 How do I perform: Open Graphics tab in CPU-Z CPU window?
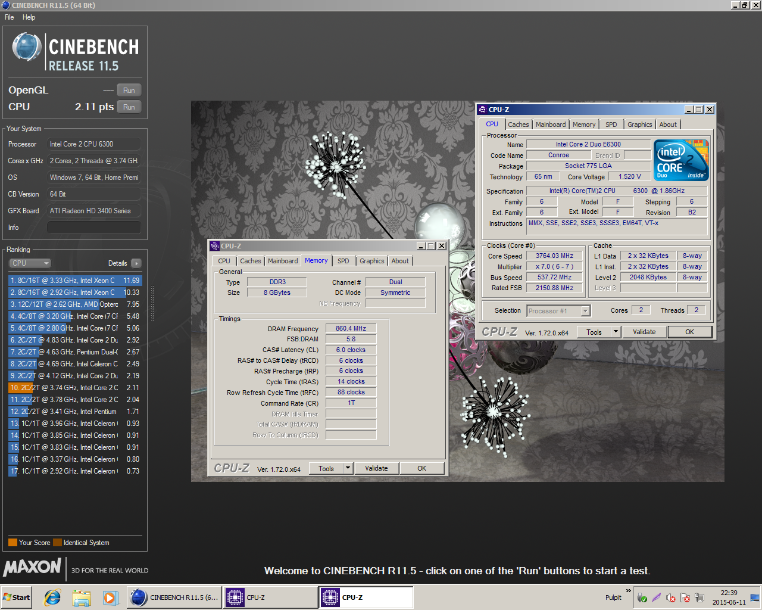coord(640,125)
